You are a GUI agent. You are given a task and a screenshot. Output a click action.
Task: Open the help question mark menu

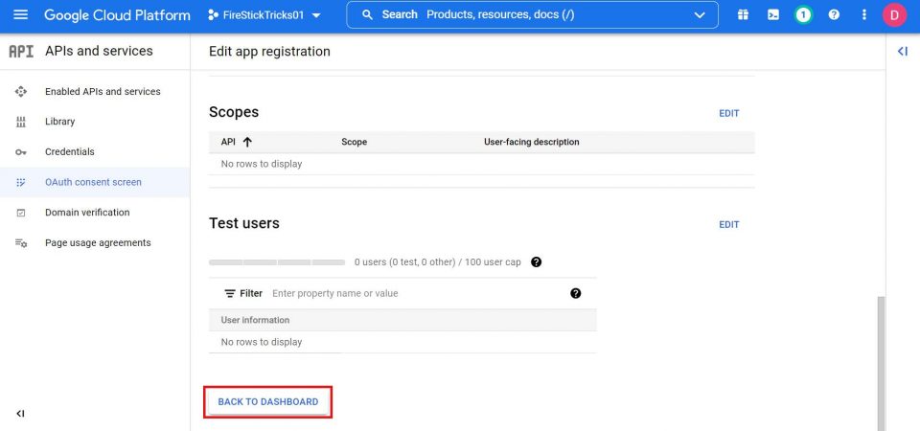click(x=834, y=15)
